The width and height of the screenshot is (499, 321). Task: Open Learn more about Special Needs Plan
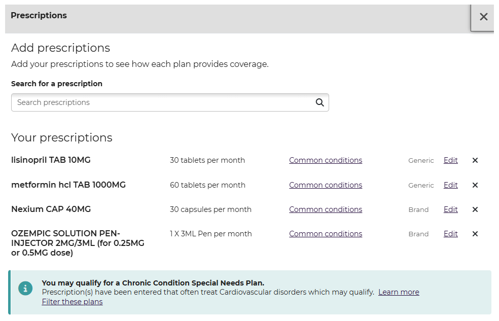coord(399,292)
